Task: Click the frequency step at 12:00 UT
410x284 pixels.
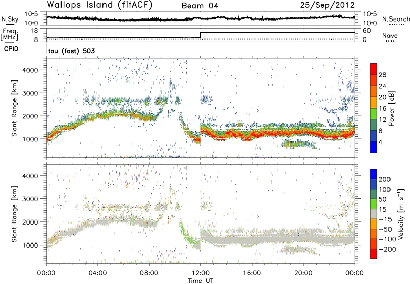Action: tap(200, 35)
